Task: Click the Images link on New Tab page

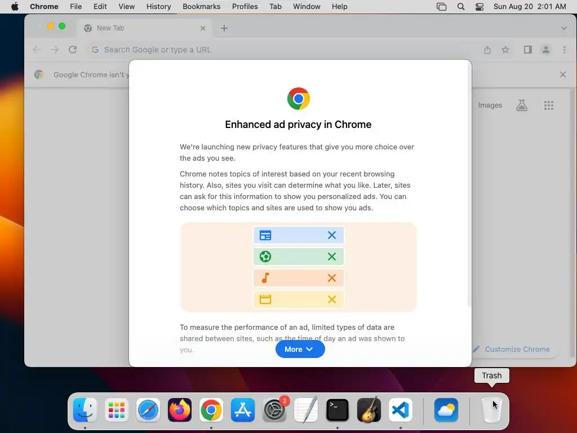Action: coord(490,105)
